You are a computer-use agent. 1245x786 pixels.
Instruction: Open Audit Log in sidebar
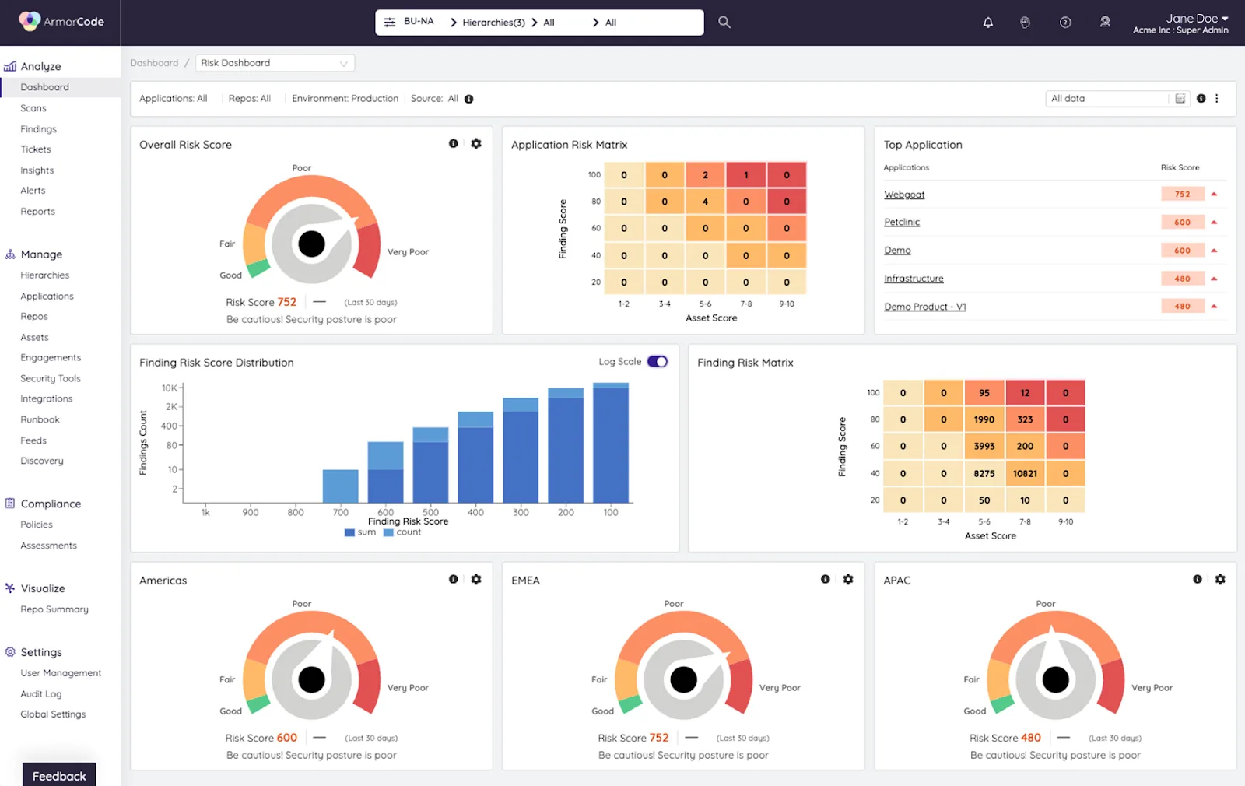[x=41, y=694]
